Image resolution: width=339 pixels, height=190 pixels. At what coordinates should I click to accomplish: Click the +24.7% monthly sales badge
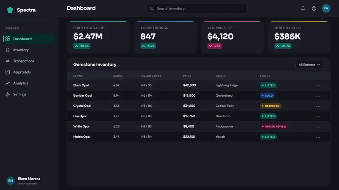pos(283,46)
